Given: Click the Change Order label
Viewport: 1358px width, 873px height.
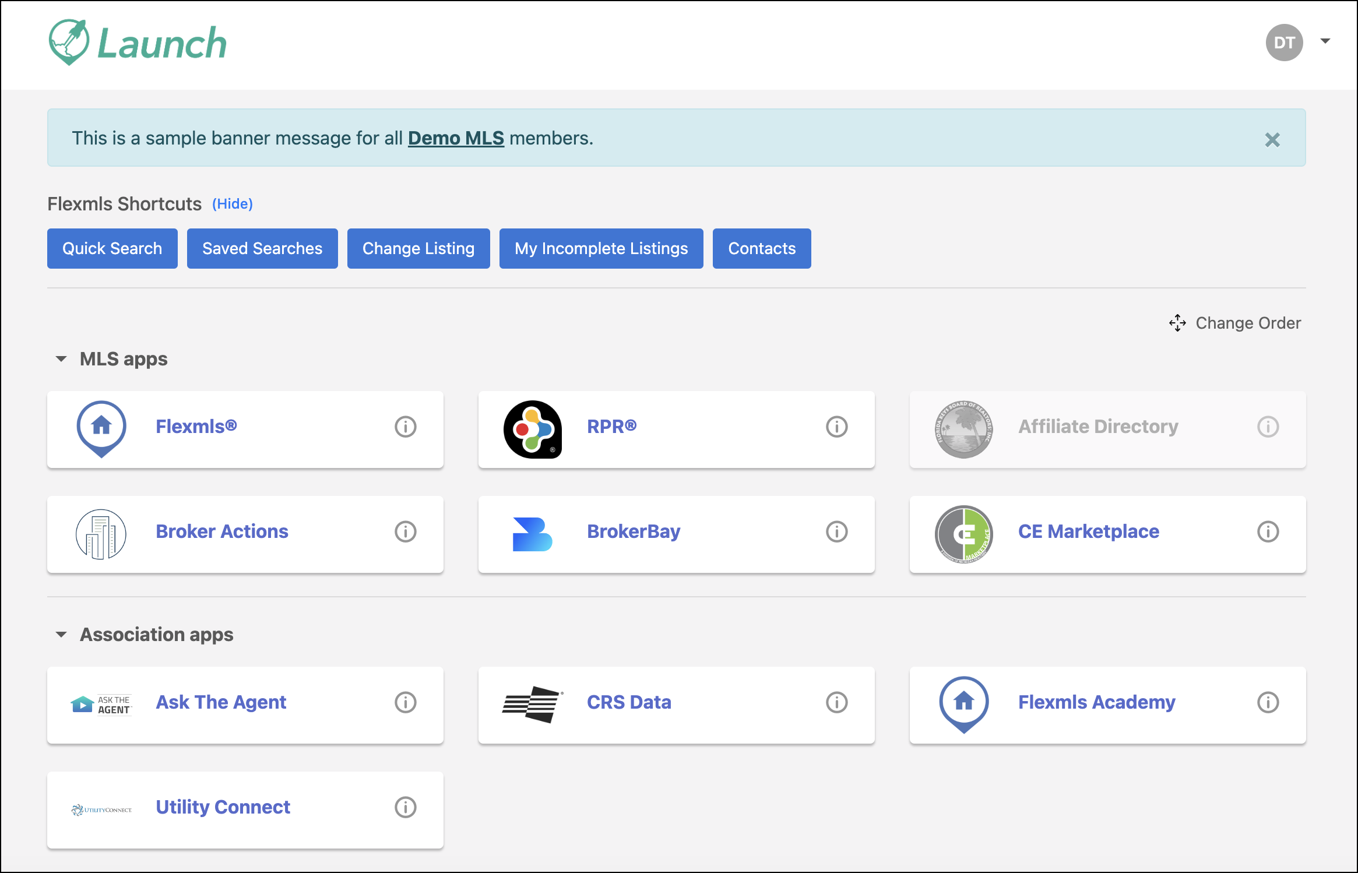Looking at the screenshot, I should click(1248, 323).
